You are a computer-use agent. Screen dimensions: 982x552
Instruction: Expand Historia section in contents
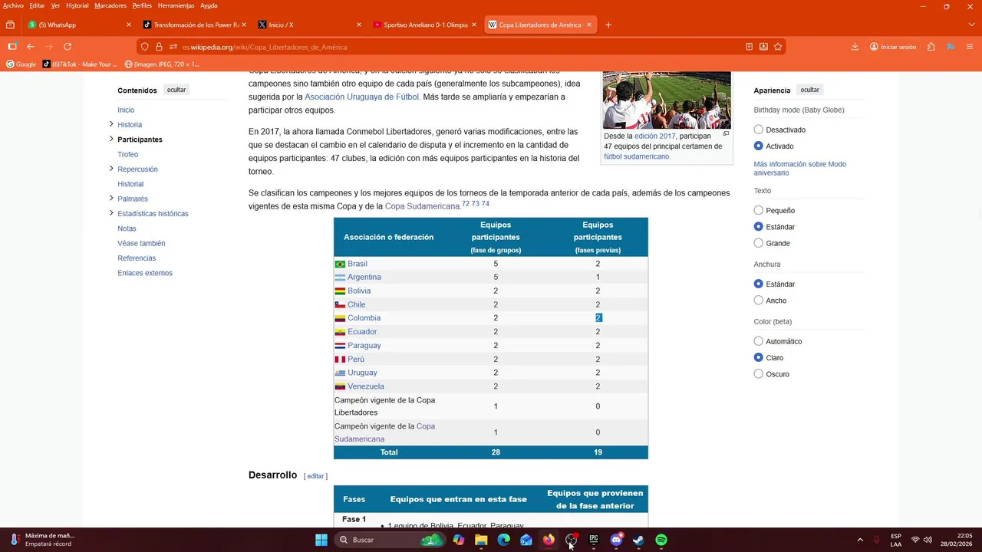111,124
